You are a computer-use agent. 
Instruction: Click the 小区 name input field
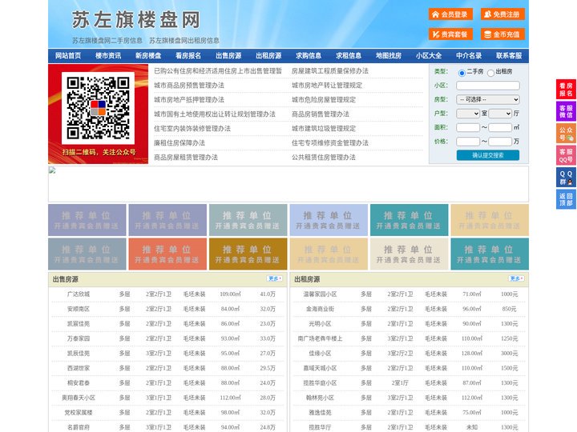click(488, 86)
